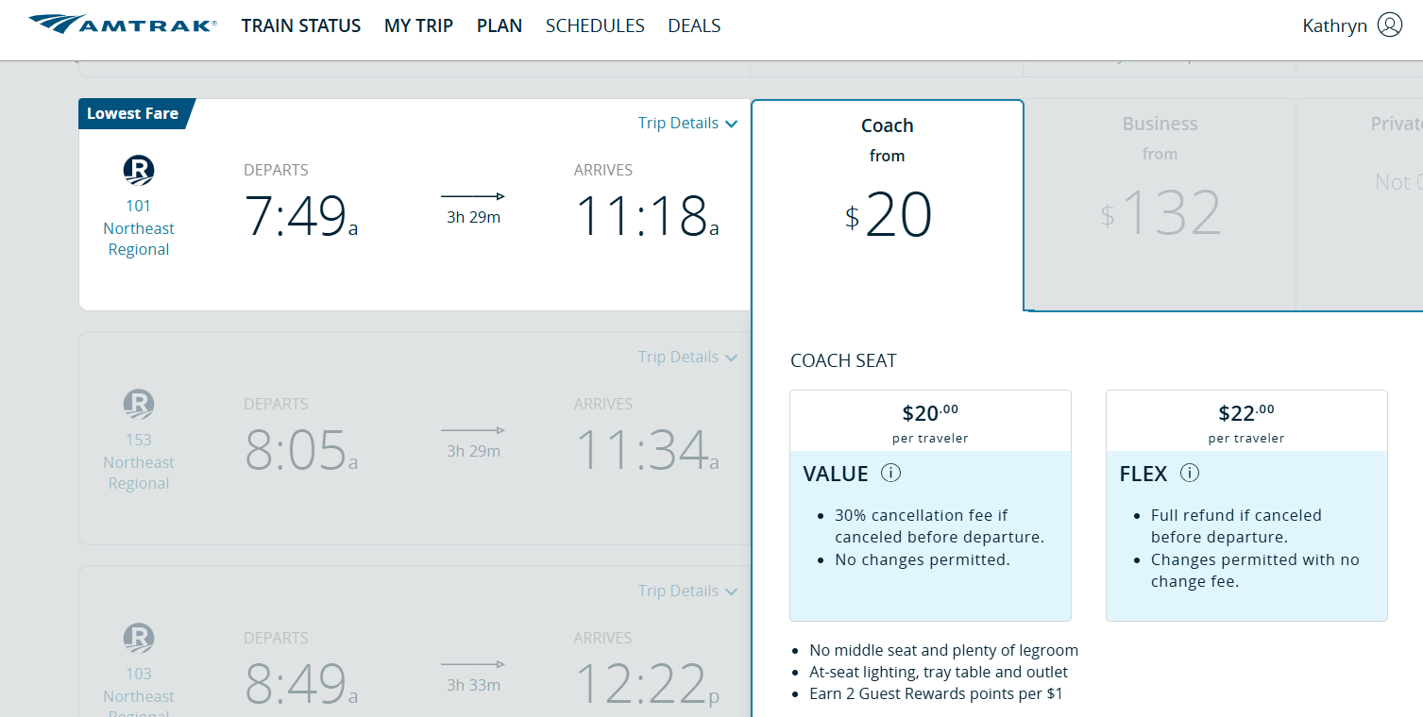This screenshot has width=1423, height=717.
Task: Select the Business from $132 fare tab
Action: tap(1160, 205)
